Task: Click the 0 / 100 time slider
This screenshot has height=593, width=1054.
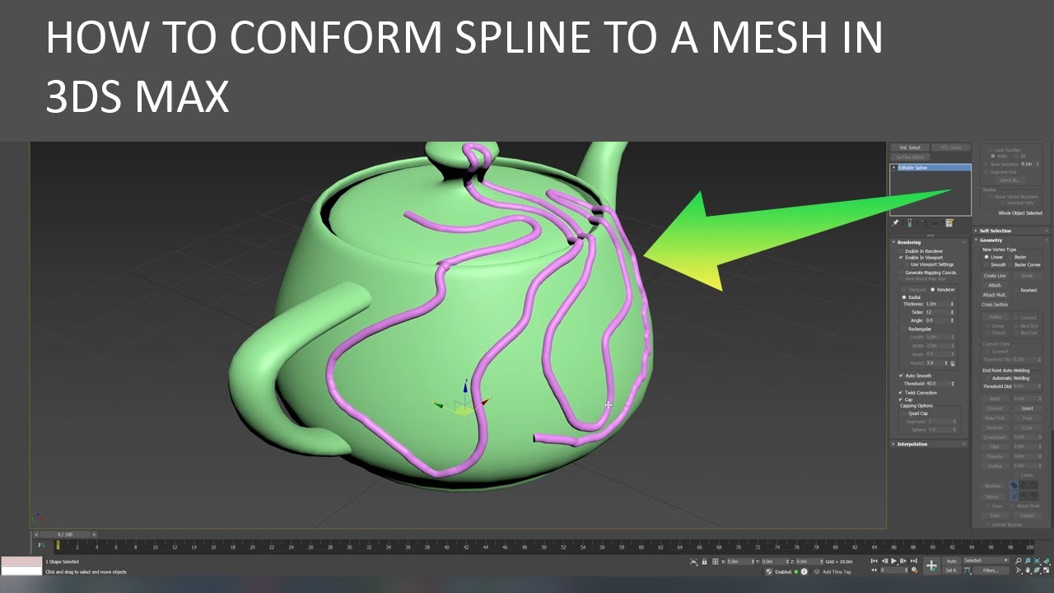Action: pyautogui.click(x=65, y=535)
